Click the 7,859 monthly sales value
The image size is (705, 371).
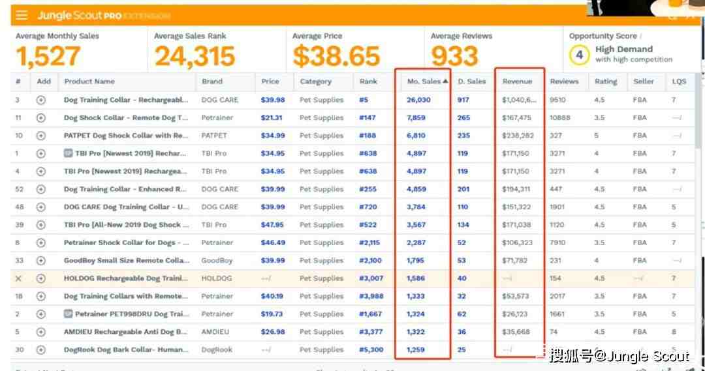tap(416, 117)
